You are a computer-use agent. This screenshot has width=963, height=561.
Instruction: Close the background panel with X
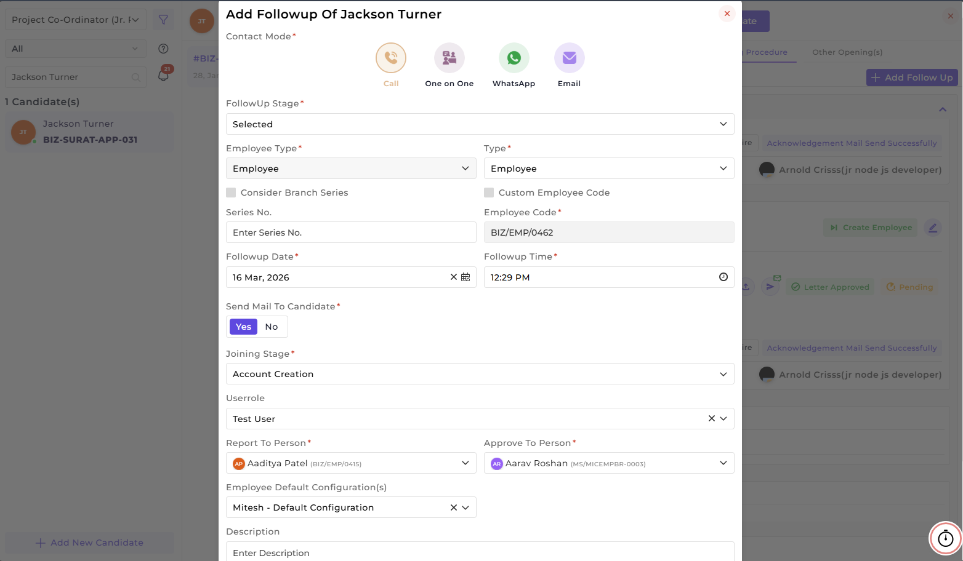(x=951, y=16)
